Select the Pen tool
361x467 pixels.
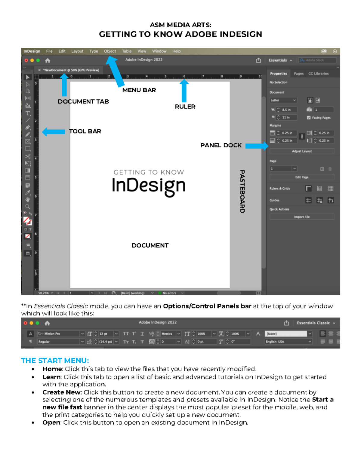(28, 128)
